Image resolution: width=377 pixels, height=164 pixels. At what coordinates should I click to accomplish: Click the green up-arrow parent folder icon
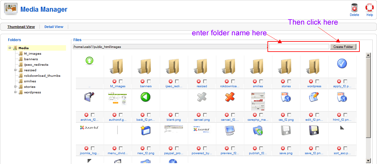(x=89, y=61)
